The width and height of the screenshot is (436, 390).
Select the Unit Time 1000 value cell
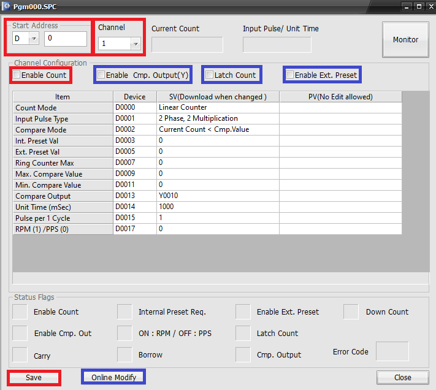coord(218,207)
